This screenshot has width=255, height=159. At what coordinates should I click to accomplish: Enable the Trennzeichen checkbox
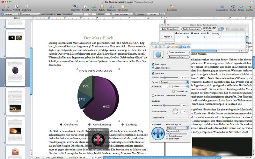tap(173, 91)
